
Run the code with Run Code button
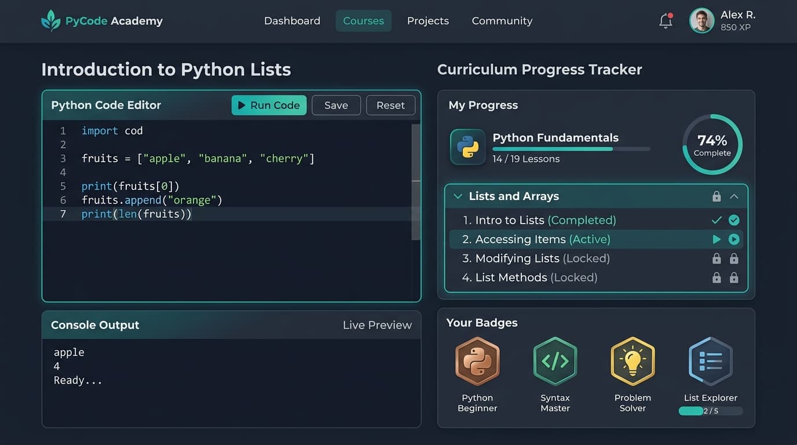click(x=269, y=105)
